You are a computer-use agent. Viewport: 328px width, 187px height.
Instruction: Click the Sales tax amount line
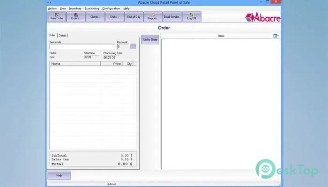point(92,159)
